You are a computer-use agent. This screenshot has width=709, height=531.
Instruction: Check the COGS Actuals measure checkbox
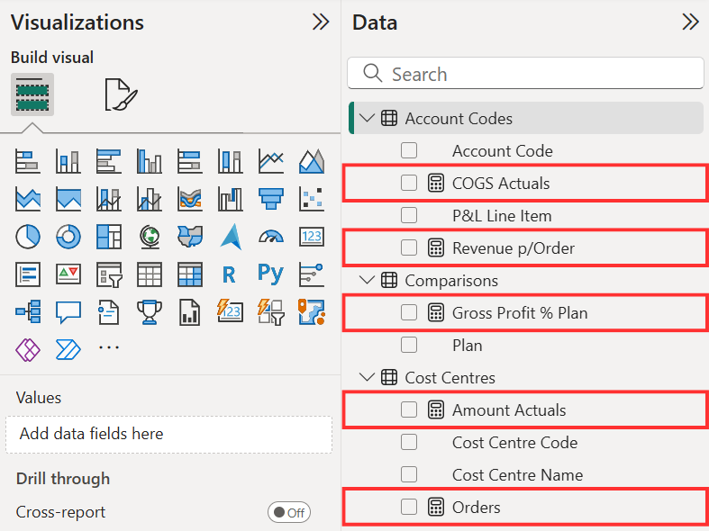[409, 184]
